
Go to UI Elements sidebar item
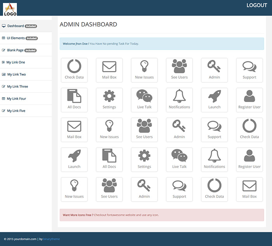click(26, 38)
